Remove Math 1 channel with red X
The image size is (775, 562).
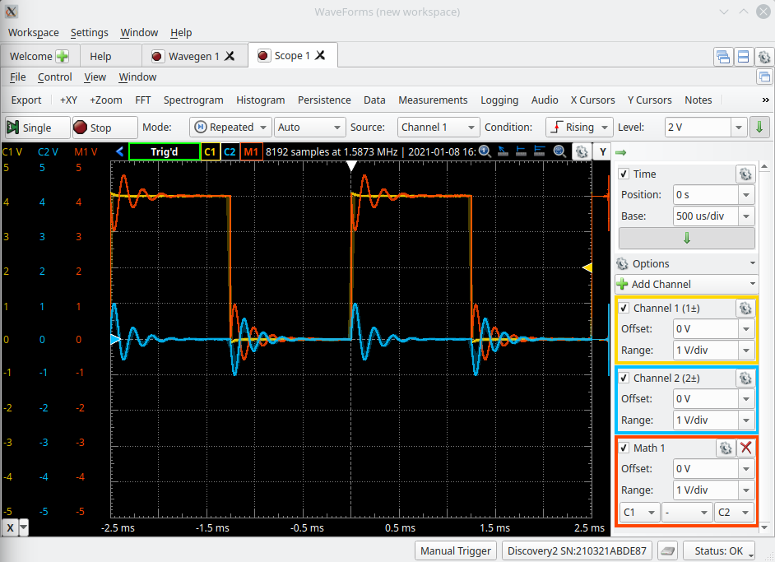click(746, 448)
